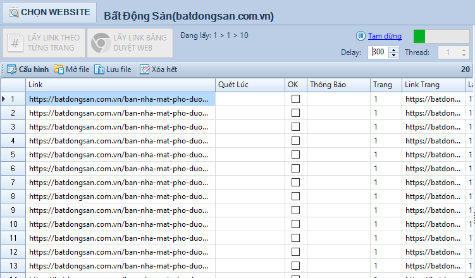The height and width of the screenshot is (278, 475).
Task: Click the hash page icon
Action: pyautogui.click(x=15, y=43)
